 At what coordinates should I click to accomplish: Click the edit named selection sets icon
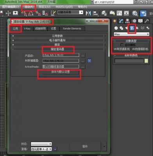point(53,13)
